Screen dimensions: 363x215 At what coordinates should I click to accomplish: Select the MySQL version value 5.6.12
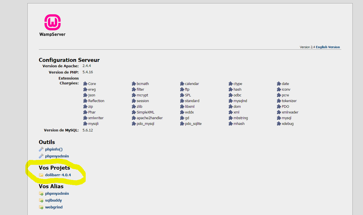88,130
